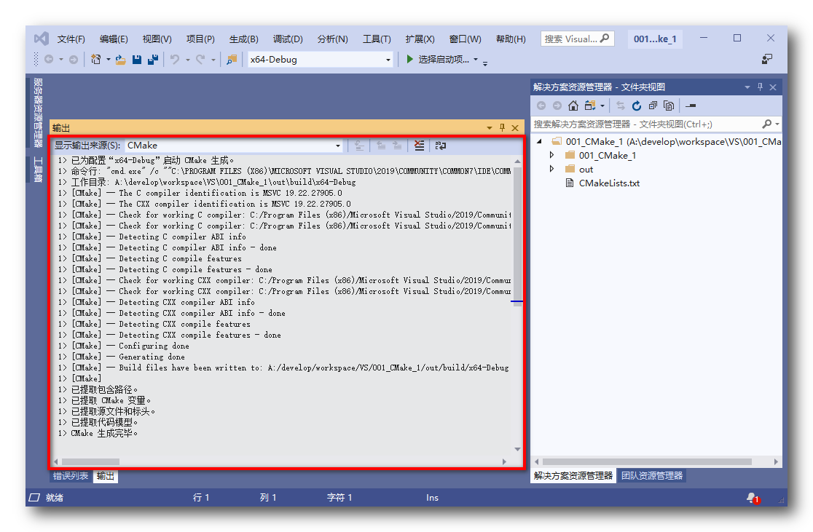Viewport: 813px width, 532px height.
Task: Click the toolbar overflow options arrow
Action: [485, 63]
